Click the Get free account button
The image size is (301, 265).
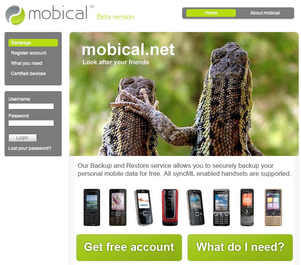[129, 247]
